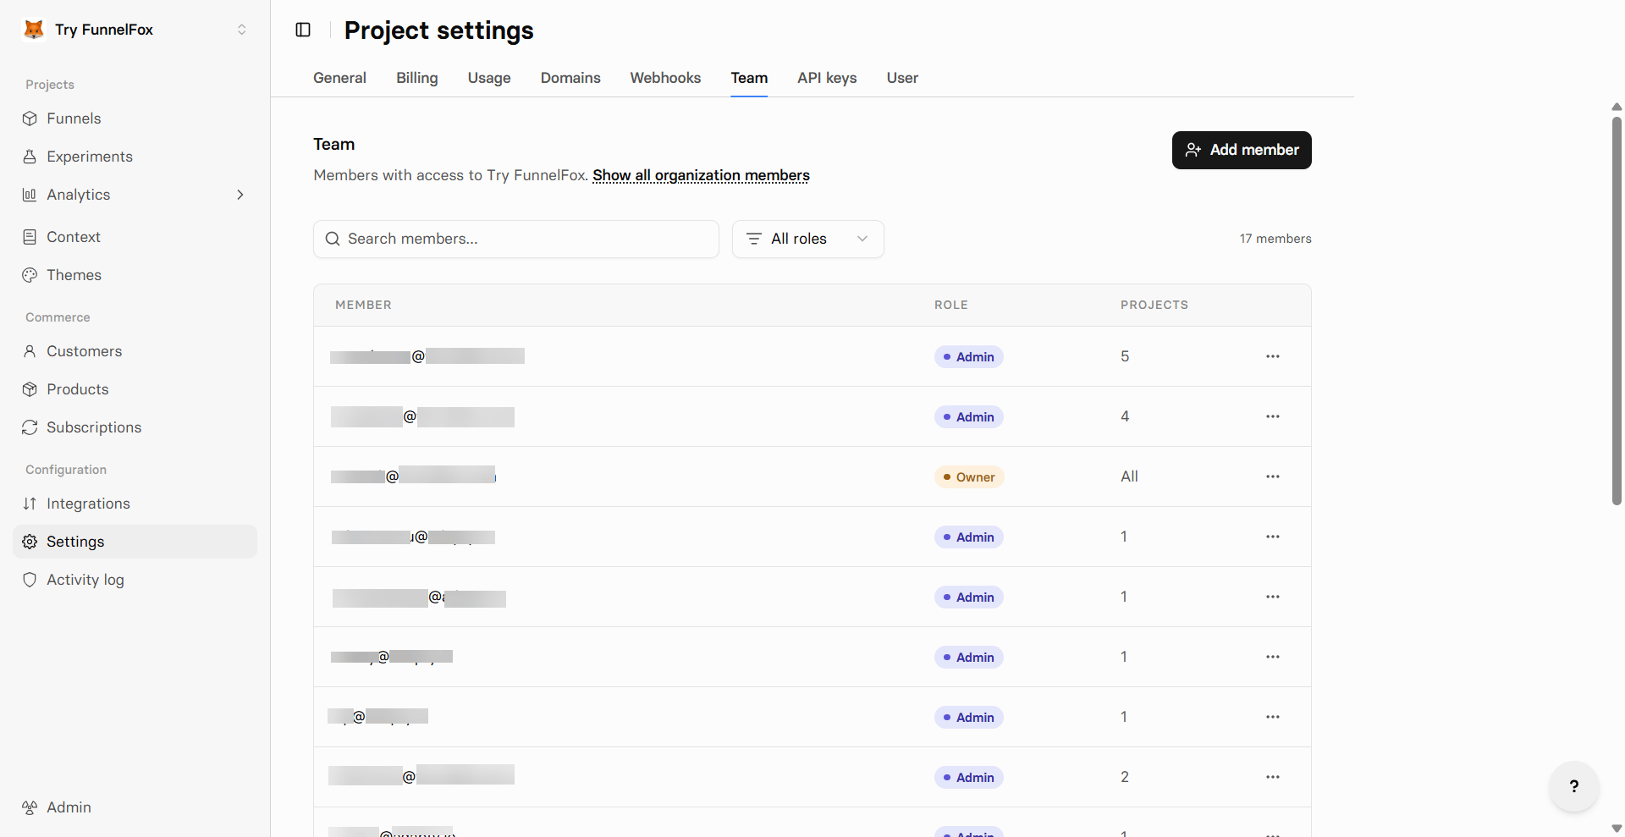Click the '17 members' count text
This screenshot has width=1625, height=837.
pos(1275,239)
